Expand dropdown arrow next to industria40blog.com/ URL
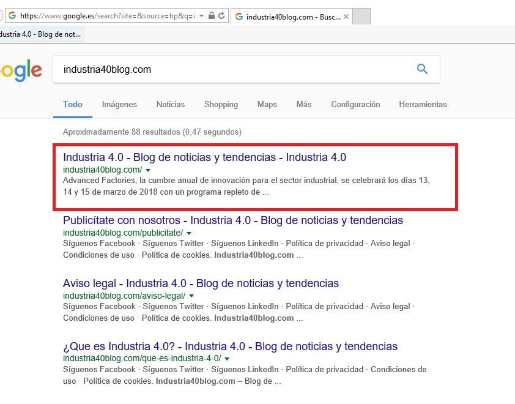This screenshot has height=404, width=515. point(148,170)
